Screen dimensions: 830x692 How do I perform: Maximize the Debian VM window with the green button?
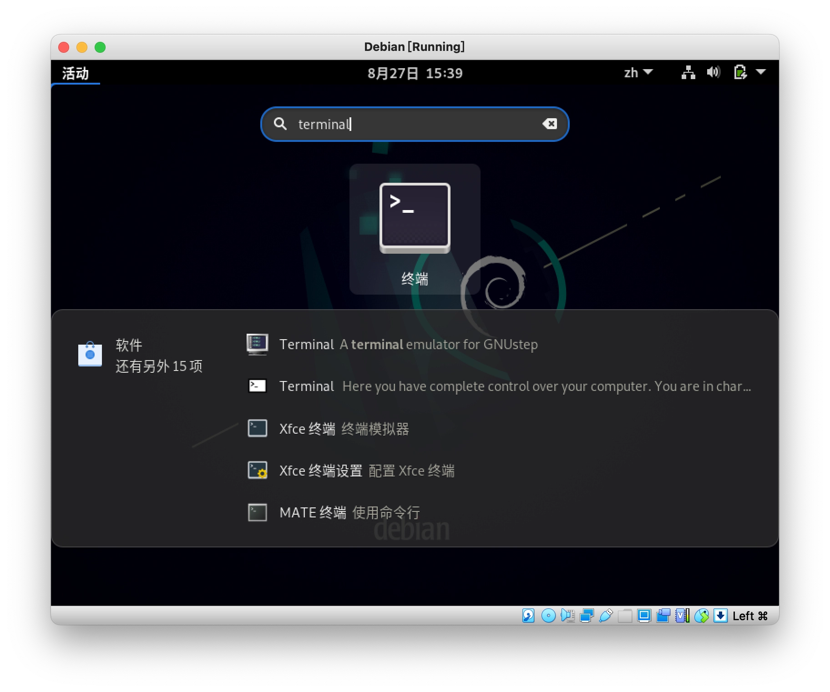100,47
